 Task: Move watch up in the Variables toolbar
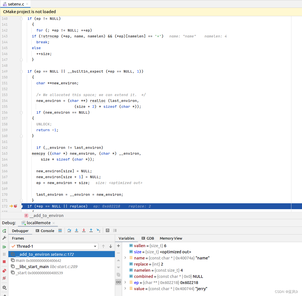tap(118, 260)
